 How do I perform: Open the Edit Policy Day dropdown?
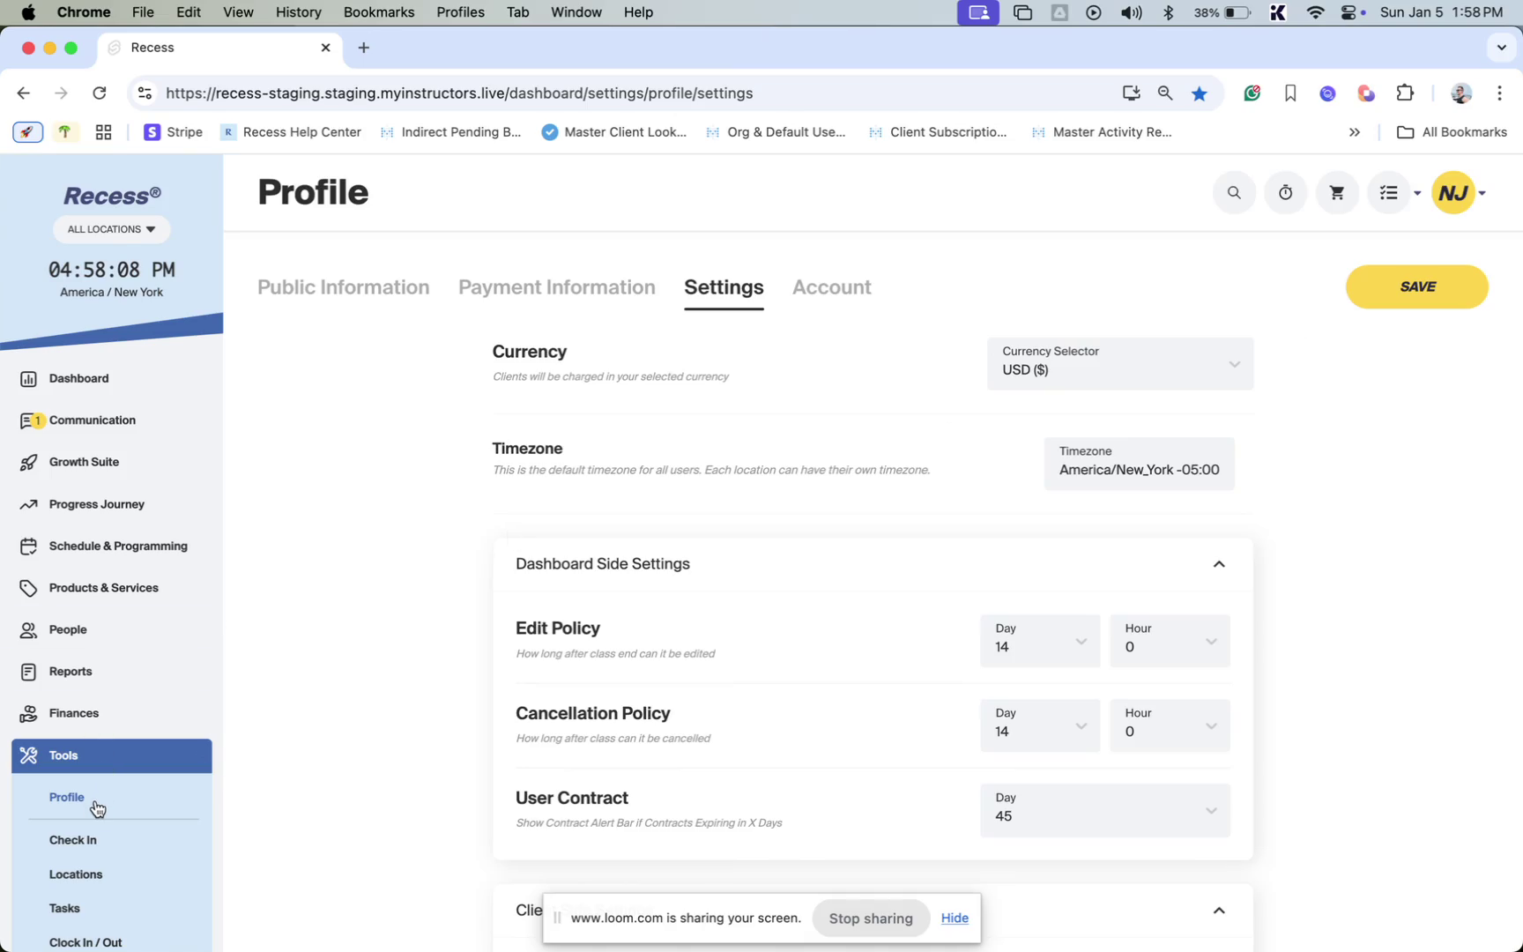pos(1040,641)
